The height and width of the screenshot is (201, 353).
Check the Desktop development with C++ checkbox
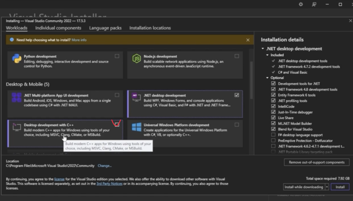click(117, 125)
